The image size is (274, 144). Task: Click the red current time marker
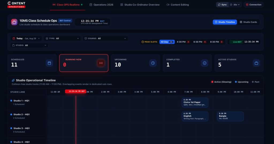click(x=76, y=91)
